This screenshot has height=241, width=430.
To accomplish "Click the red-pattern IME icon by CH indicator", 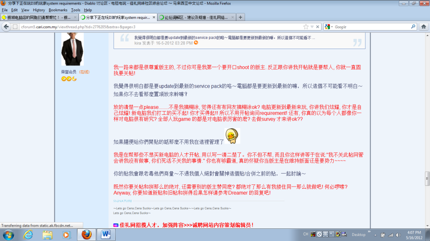I will pos(313,234).
